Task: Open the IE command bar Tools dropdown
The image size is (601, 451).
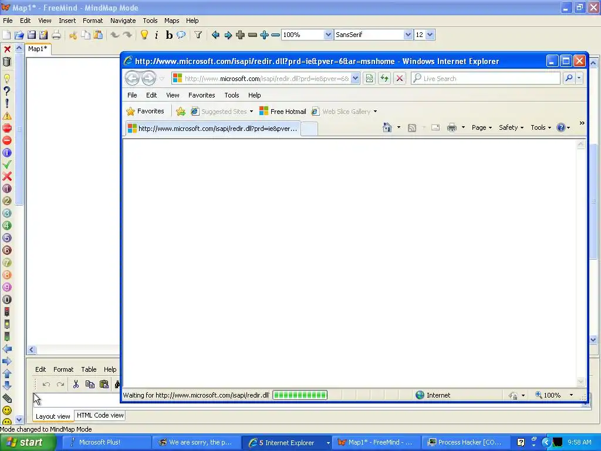Action: [x=541, y=127]
